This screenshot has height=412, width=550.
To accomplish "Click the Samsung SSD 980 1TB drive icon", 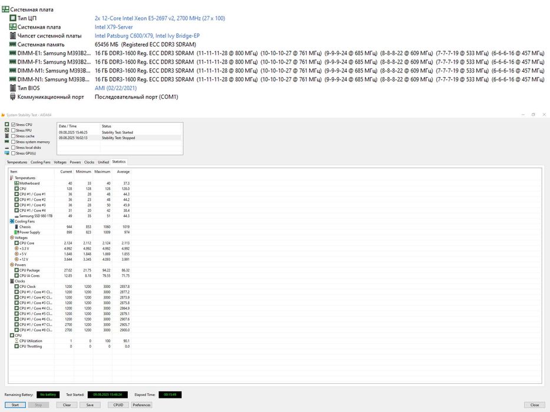I will tap(17, 216).
